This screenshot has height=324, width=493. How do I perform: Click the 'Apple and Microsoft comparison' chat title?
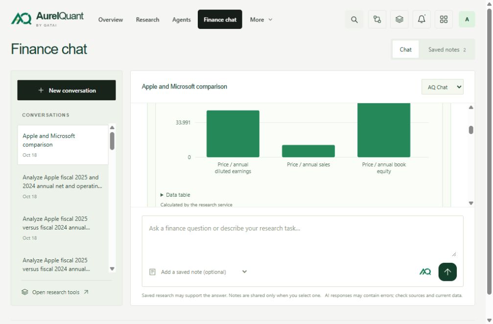point(184,87)
